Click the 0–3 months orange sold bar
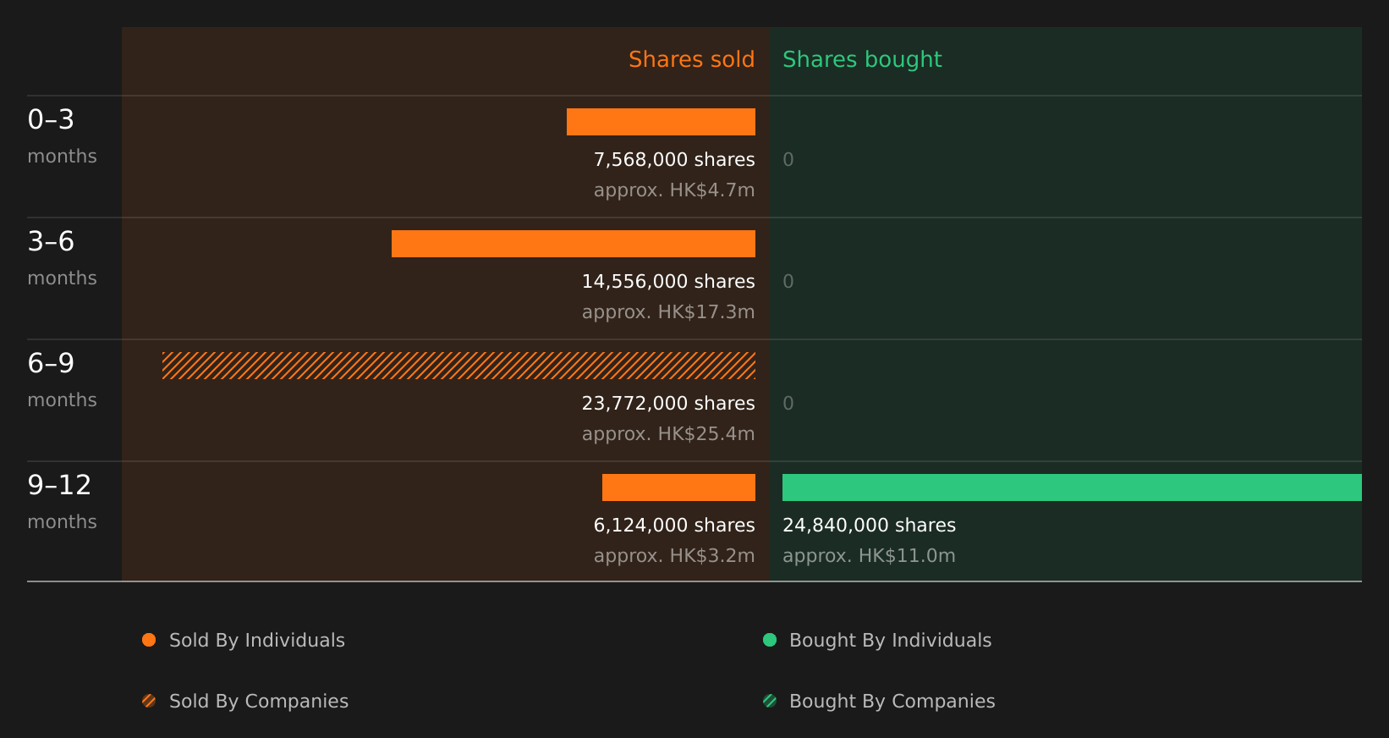Viewport: 1389px width, 738px height. [x=661, y=122]
